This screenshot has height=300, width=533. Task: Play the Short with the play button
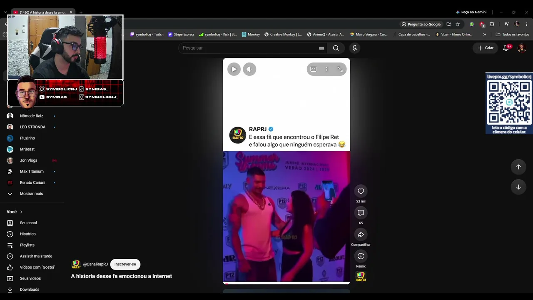tap(234, 69)
